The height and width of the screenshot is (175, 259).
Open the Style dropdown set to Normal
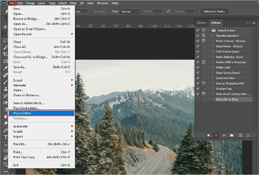click(x=130, y=11)
